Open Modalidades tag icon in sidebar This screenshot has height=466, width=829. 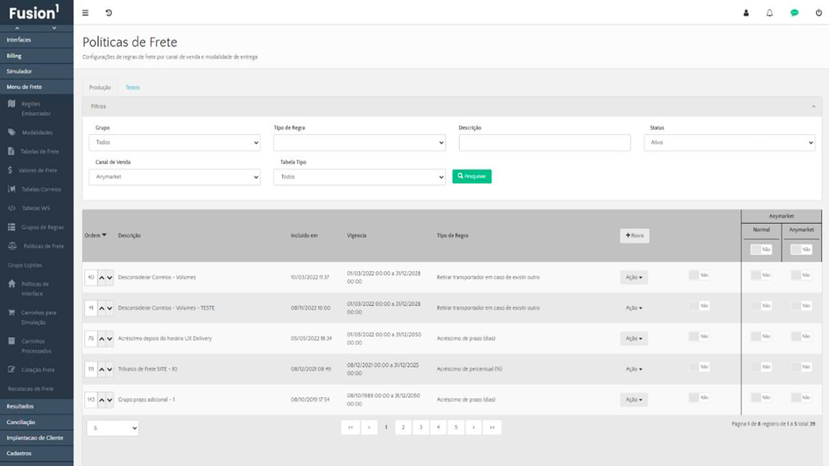12,132
